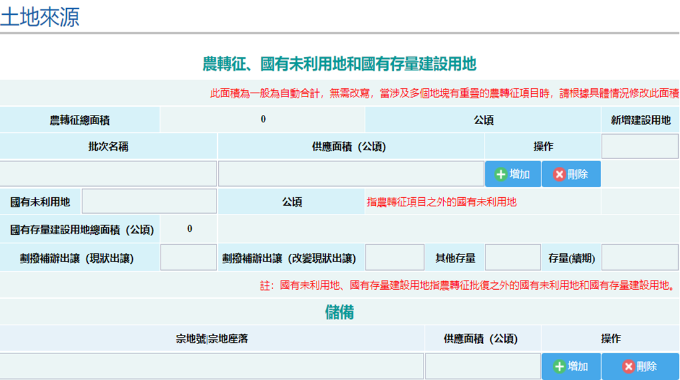
Task: Click the 批次名稱 column header
Action: [x=108, y=146]
